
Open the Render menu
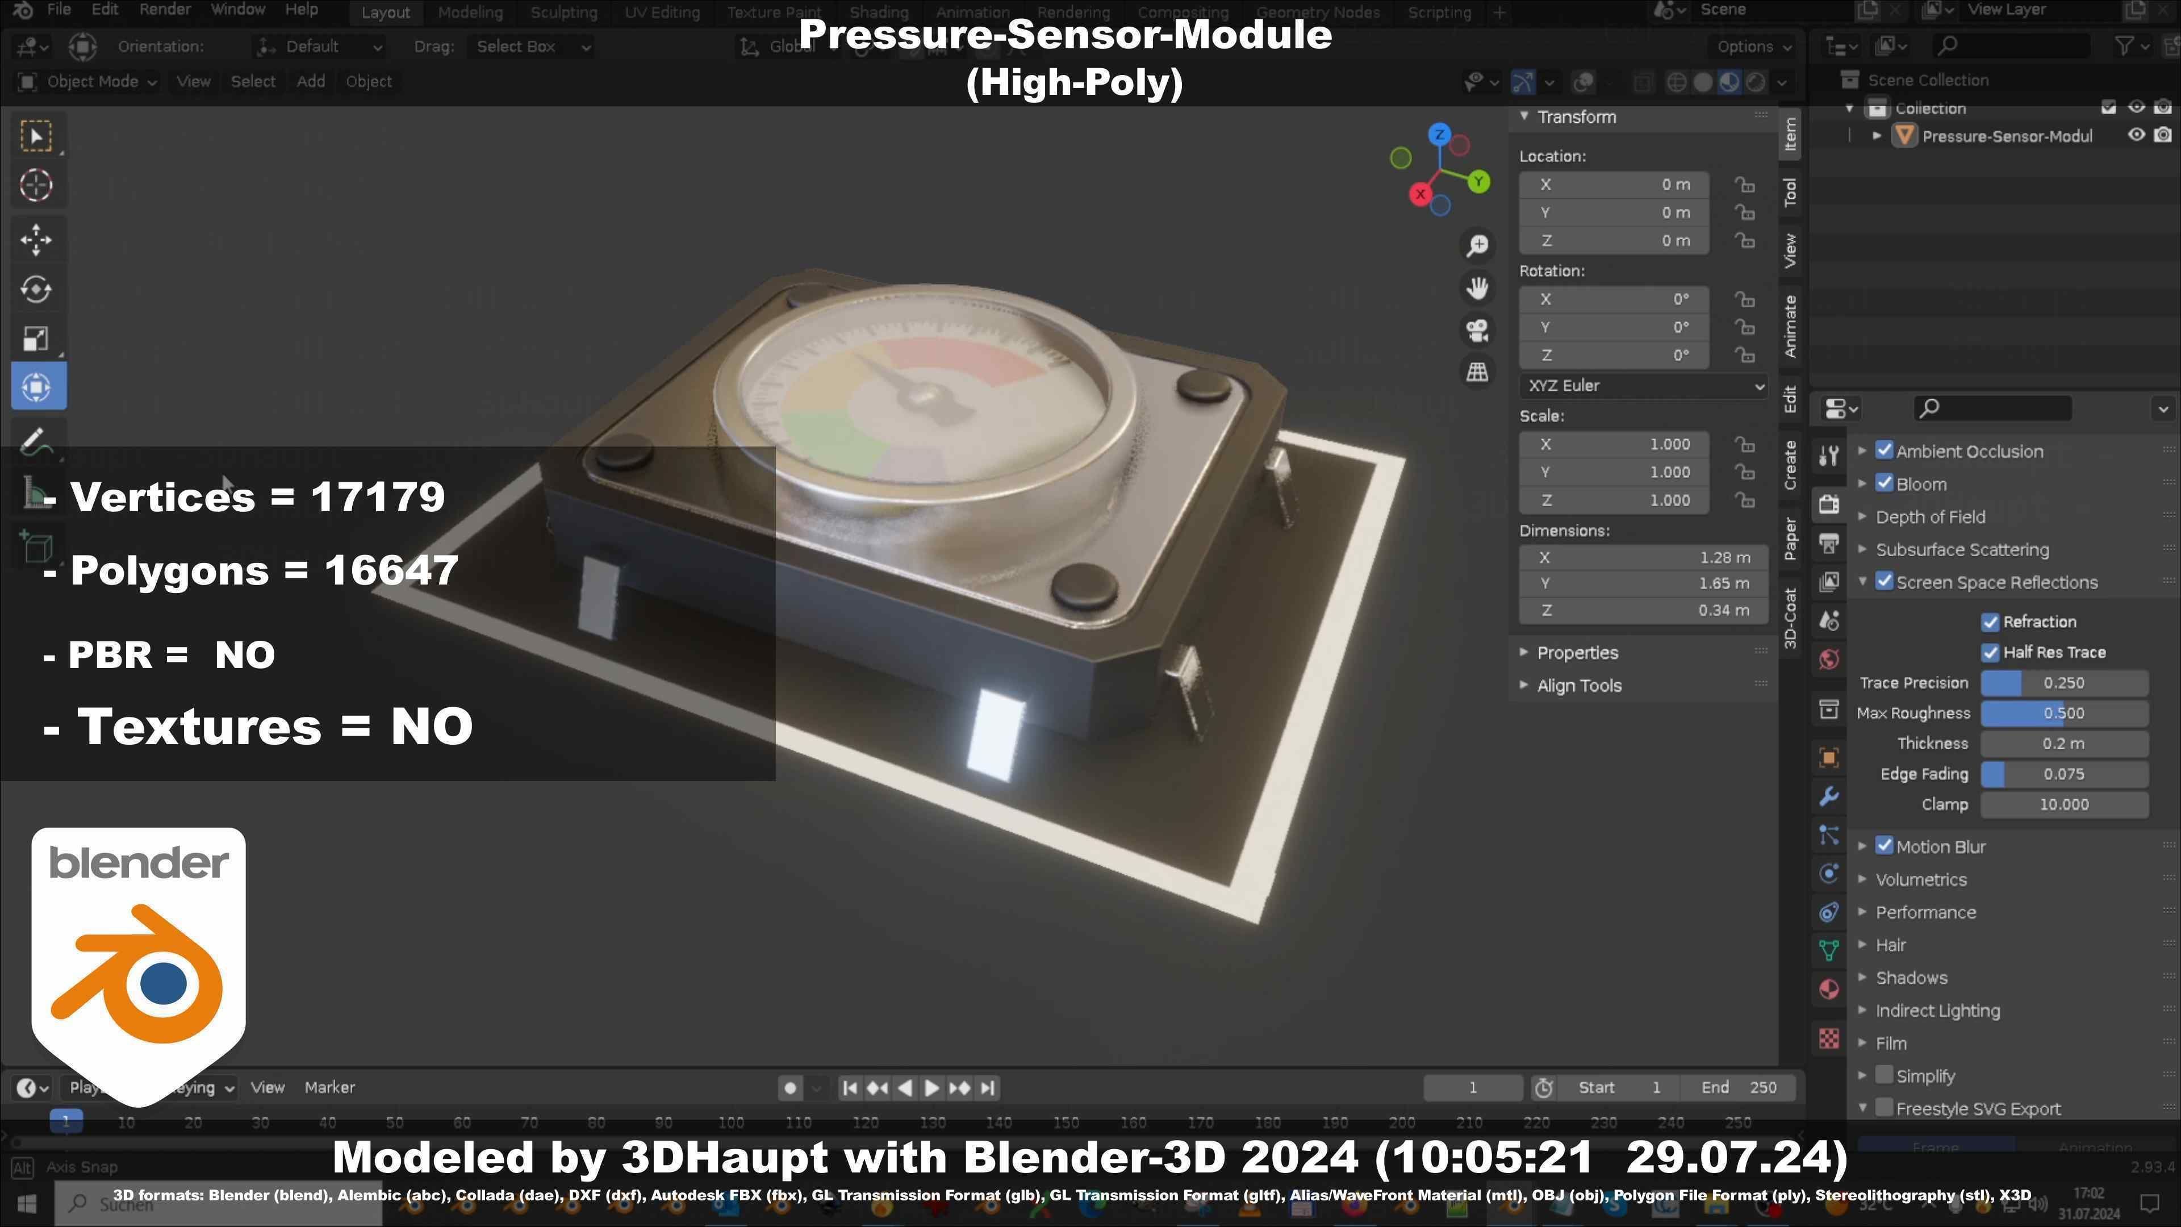[x=165, y=10]
